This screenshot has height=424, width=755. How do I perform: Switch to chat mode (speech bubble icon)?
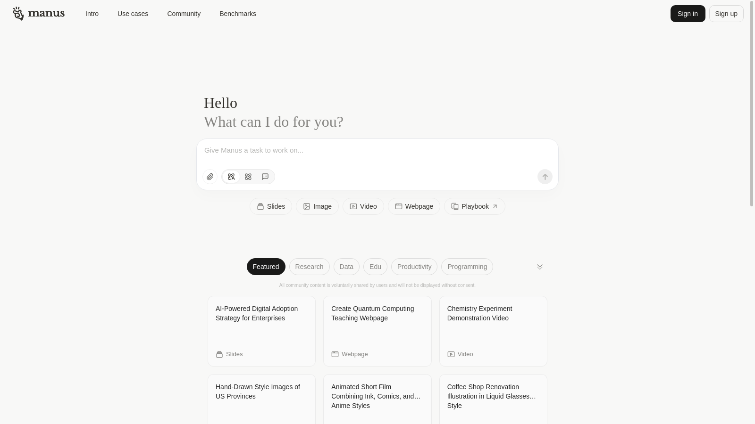pos(265,177)
